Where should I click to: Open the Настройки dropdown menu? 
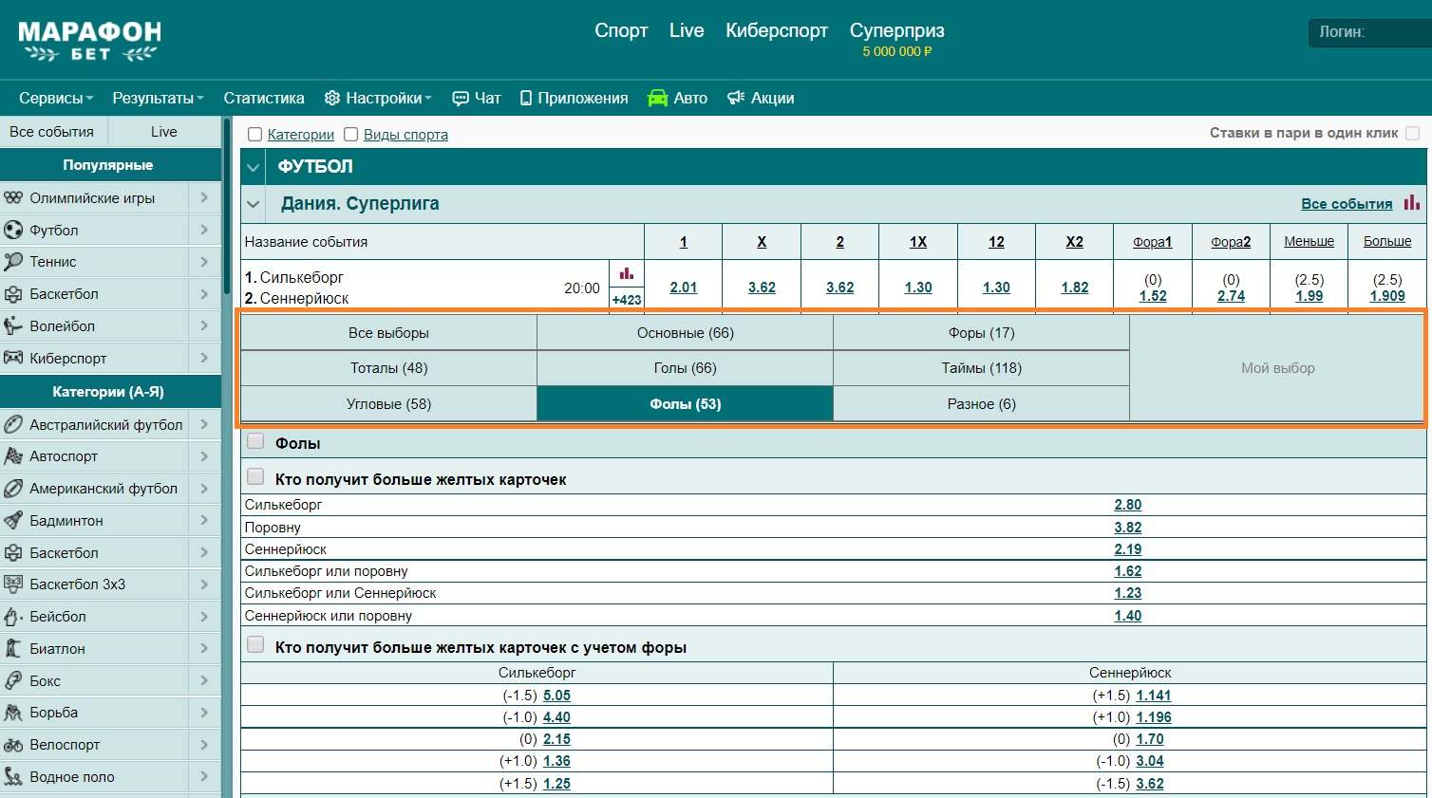378,98
